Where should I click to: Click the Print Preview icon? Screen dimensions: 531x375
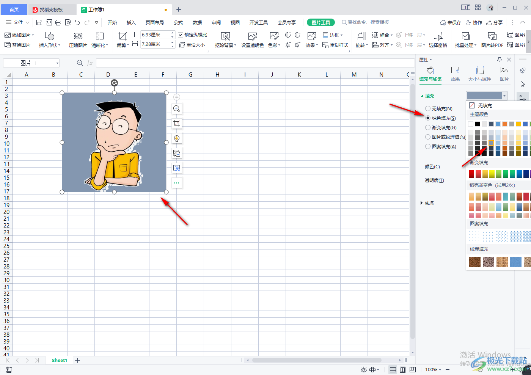point(68,22)
